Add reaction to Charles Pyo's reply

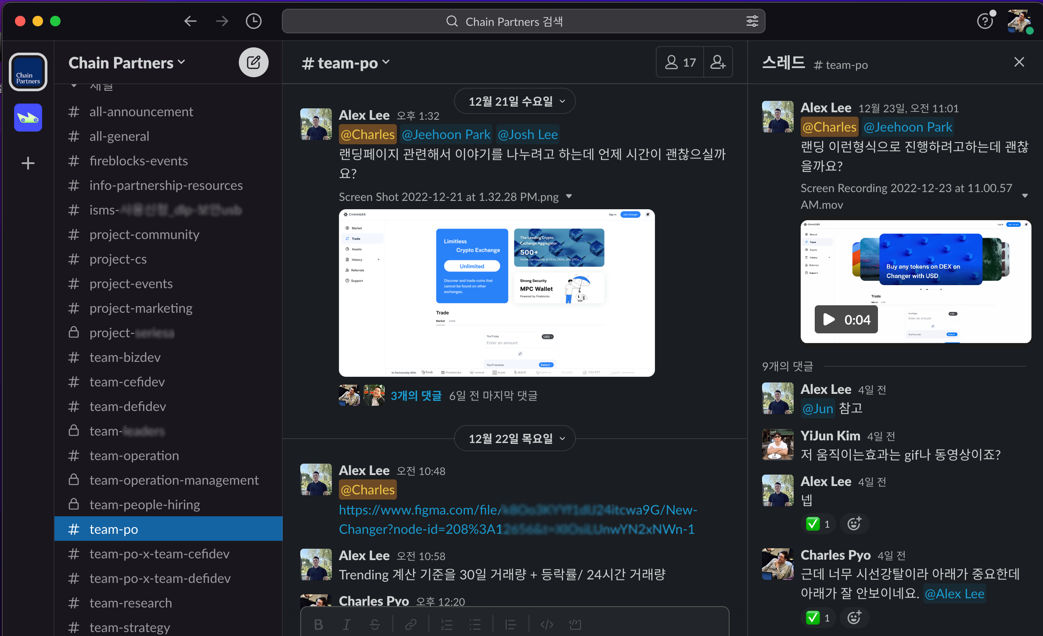pyautogui.click(x=854, y=618)
